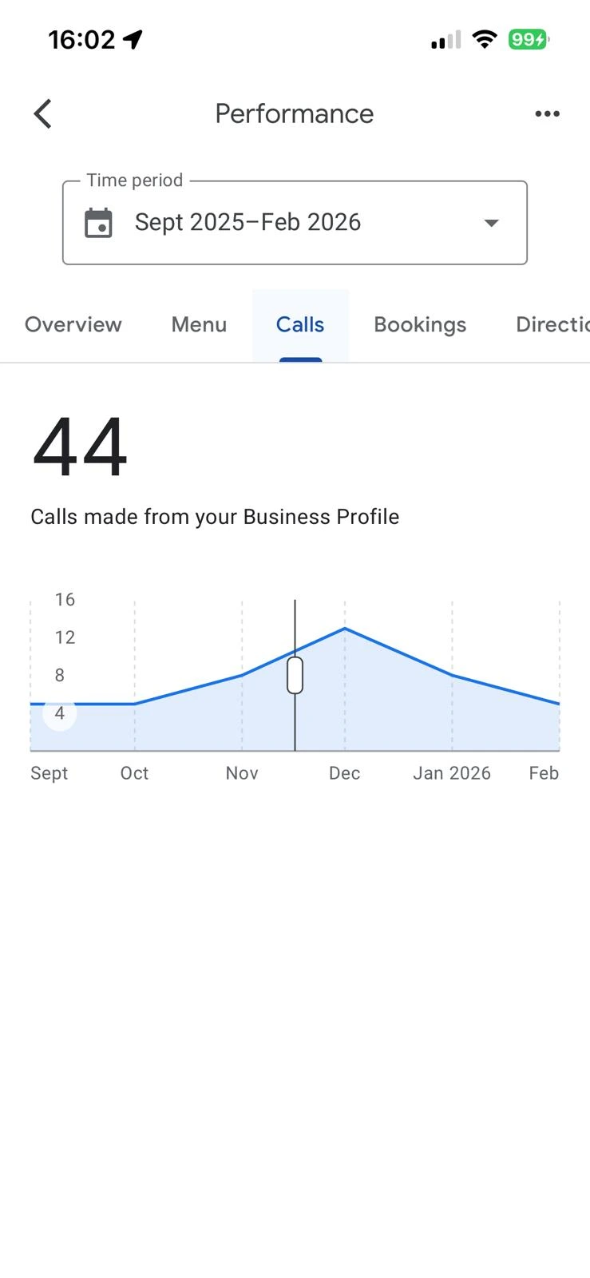590x1278 pixels.
Task: Switch to the Overview tab
Action: tap(73, 324)
